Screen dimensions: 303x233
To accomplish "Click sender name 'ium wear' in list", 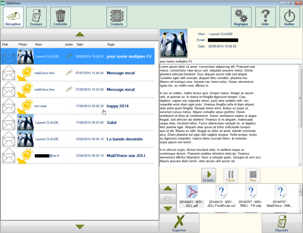I will coord(41,106).
